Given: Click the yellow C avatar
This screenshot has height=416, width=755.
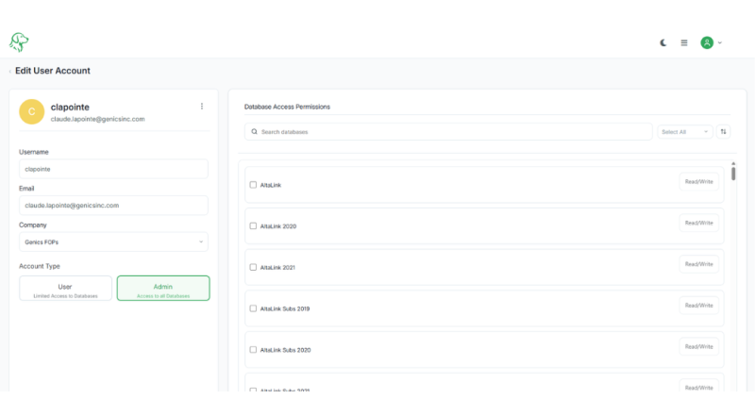Looking at the screenshot, I should (x=32, y=111).
